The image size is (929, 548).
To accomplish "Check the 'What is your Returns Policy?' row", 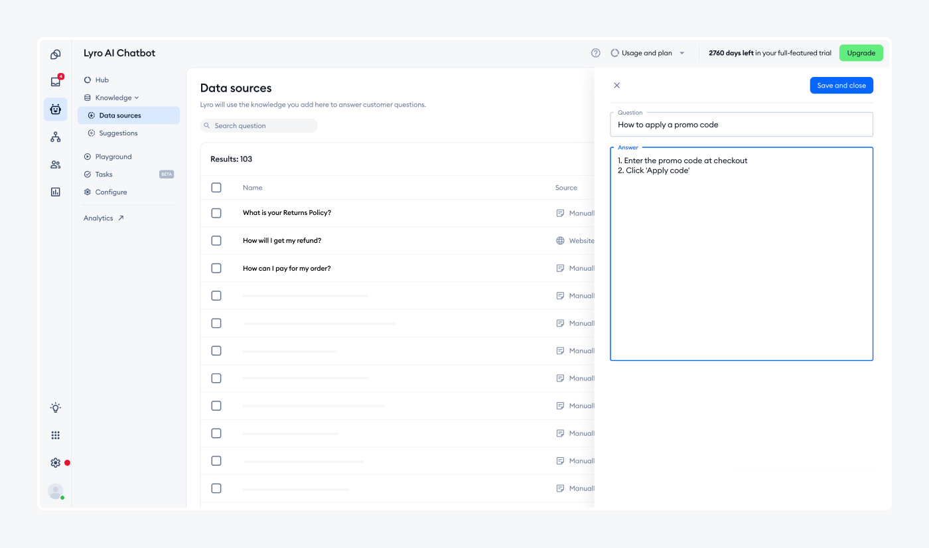I will [216, 213].
